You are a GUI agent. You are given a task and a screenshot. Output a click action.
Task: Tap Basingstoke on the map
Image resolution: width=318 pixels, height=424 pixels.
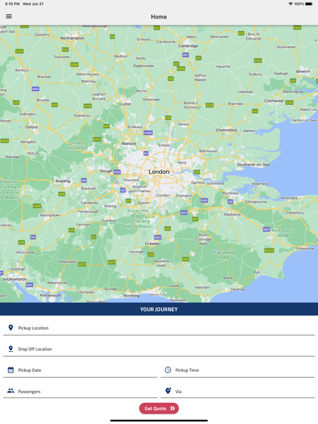pos(50,215)
